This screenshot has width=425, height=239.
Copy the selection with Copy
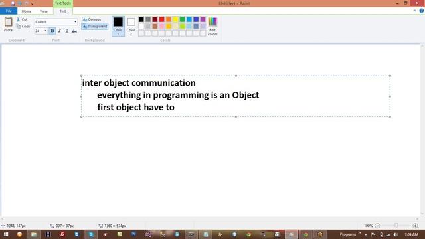tap(23, 26)
